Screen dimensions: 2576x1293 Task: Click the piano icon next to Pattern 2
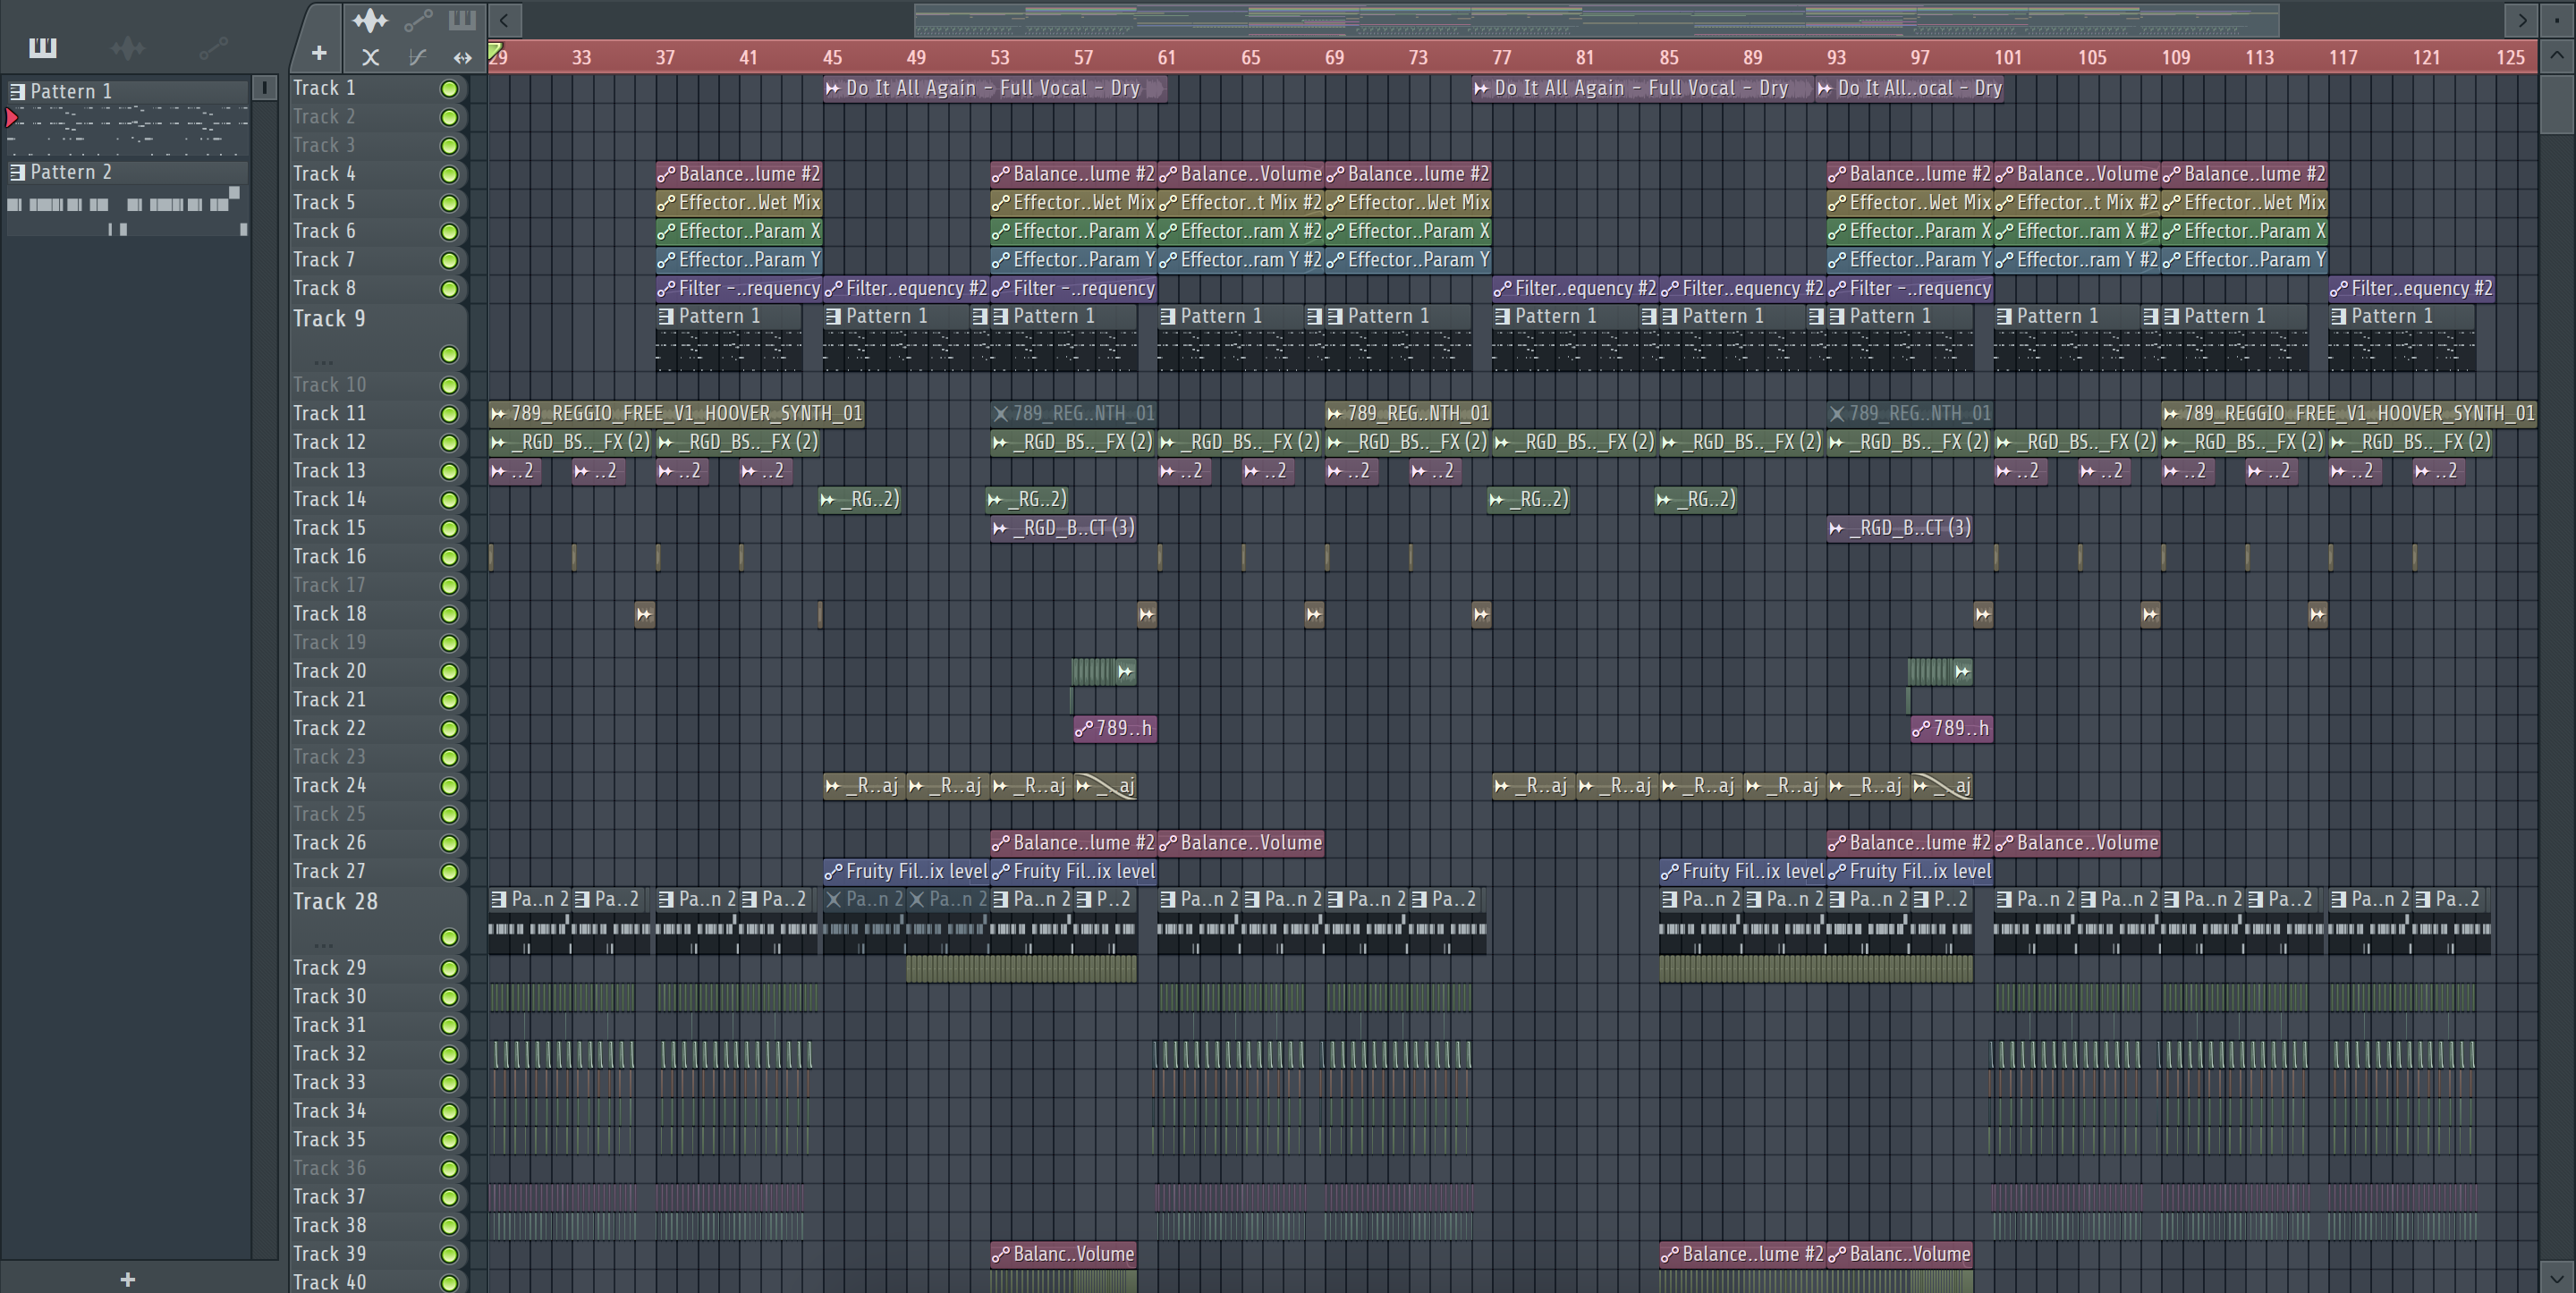[x=17, y=172]
